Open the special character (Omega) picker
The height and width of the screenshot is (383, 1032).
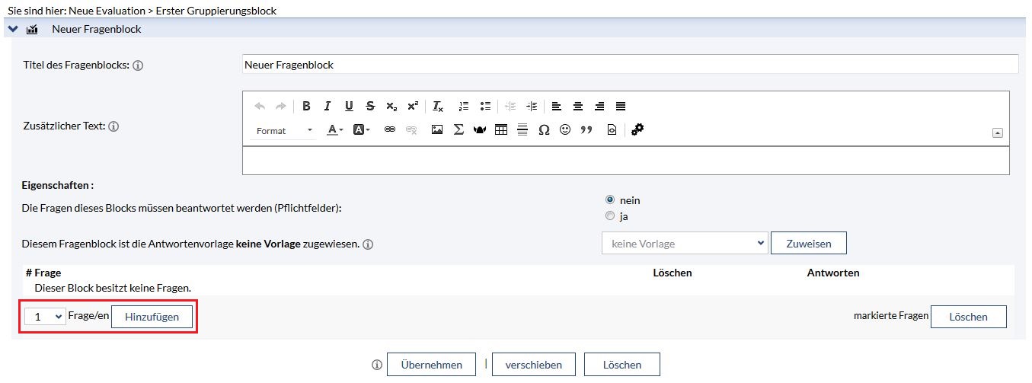(x=544, y=130)
